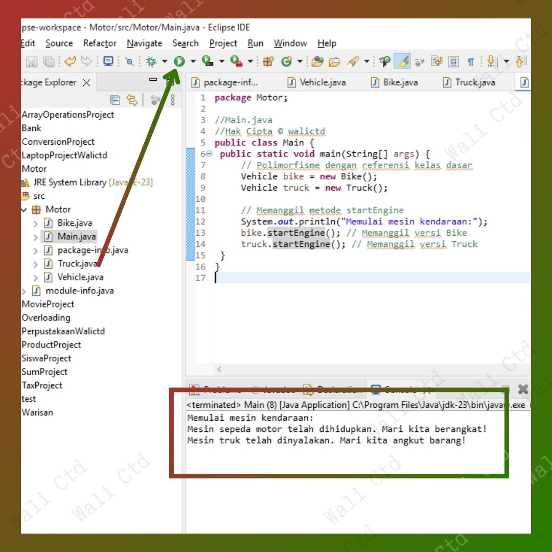
Task: Switch to Truck.java editor tab
Action: tap(469, 82)
